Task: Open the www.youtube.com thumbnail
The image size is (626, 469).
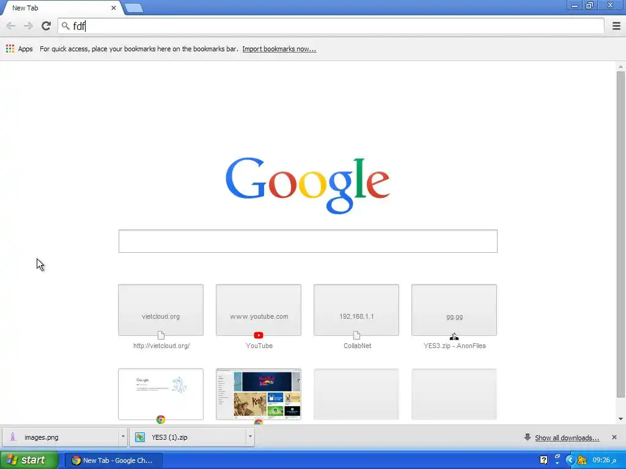Action: pyautogui.click(x=259, y=310)
